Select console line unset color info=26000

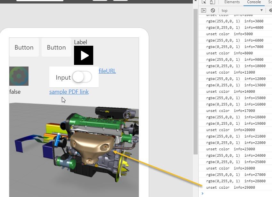(x=235, y=169)
